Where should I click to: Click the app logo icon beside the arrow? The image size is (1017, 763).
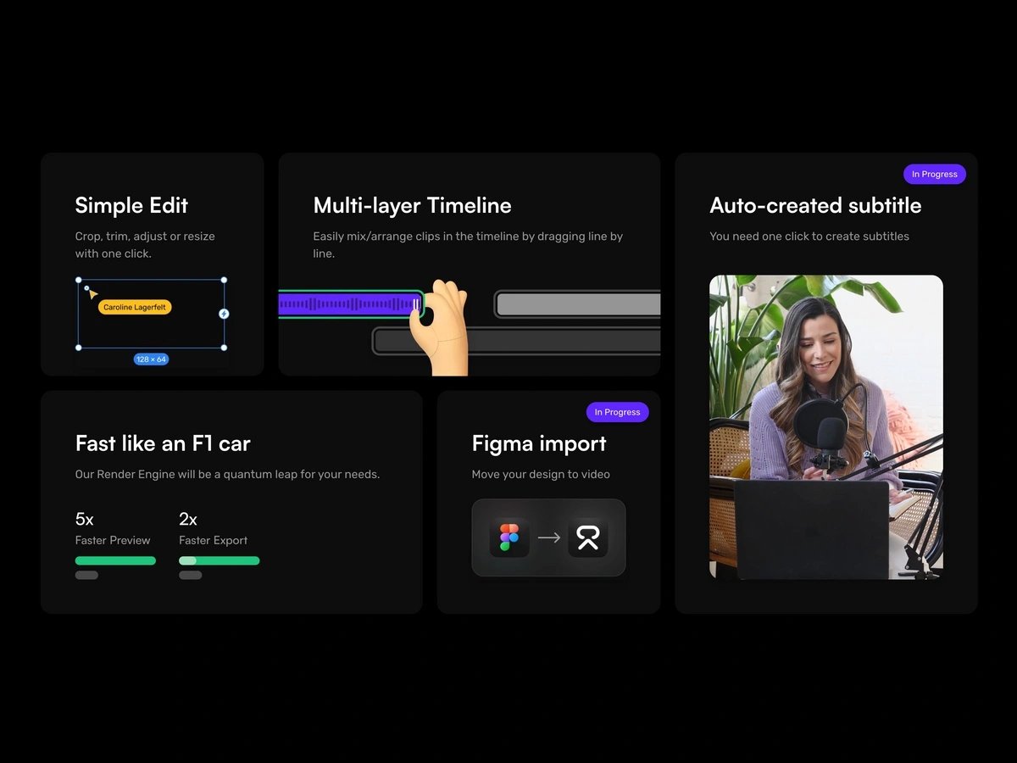(588, 537)
